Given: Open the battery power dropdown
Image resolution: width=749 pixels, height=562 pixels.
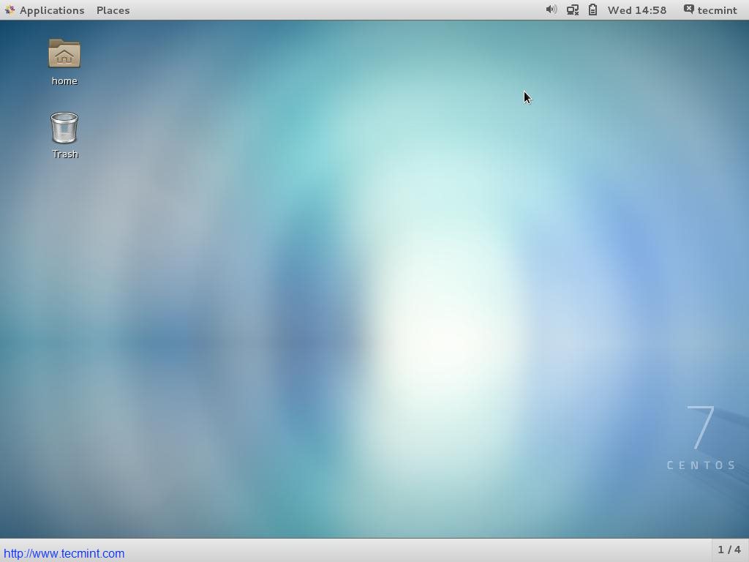Looking at the screenshot, I should [592, 10].
